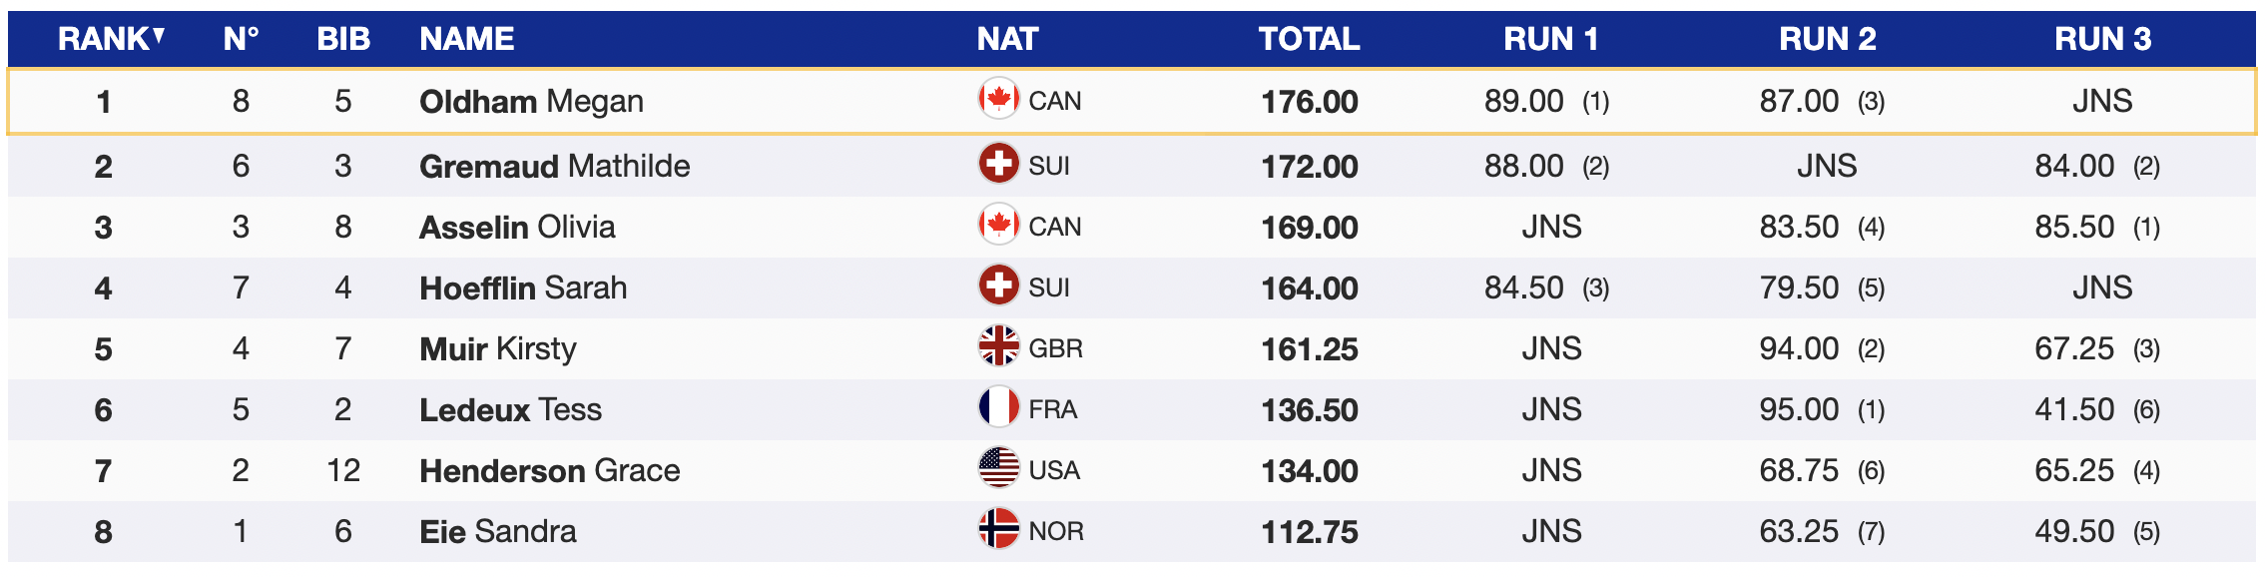The height and width of the screenshot is (577, 2266).
Task: Click the Great Britain flag icon
Action: click(x=998, y=346)
